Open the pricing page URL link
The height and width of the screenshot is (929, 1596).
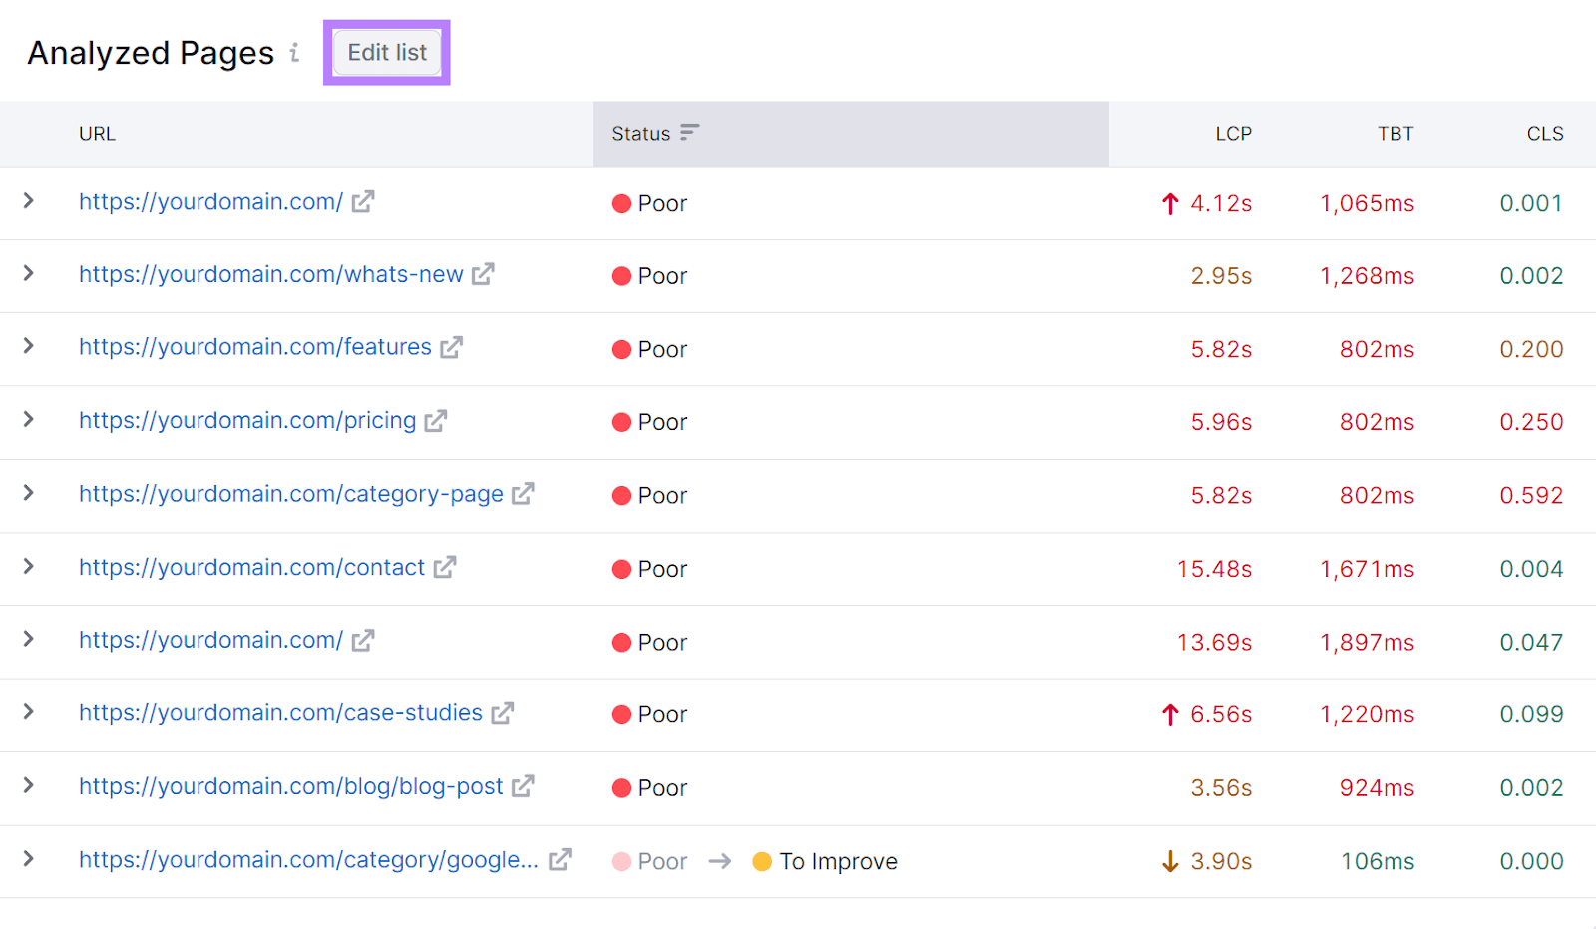[x=247, y=420]
